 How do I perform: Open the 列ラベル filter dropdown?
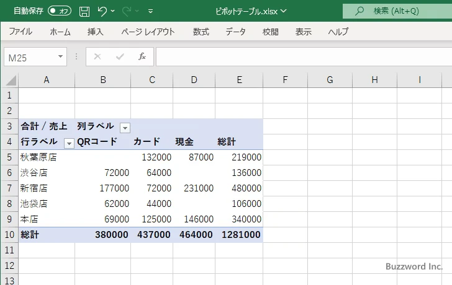(125, 128)
